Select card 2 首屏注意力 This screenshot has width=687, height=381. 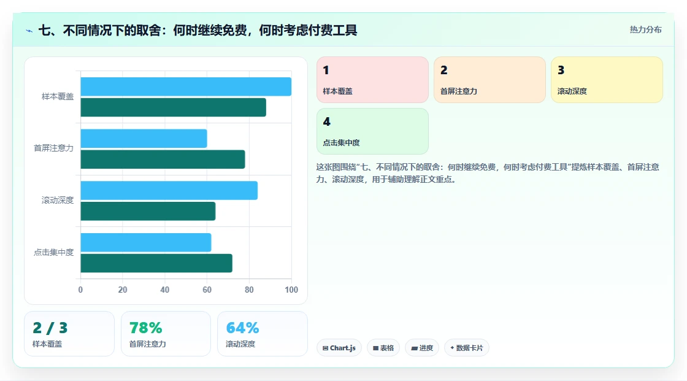coord(489,80)
